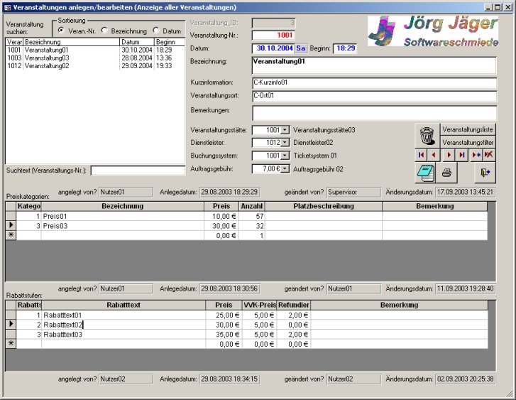Click the trash can delete button
The image size is (516, 400).
[x=427, y=136]
